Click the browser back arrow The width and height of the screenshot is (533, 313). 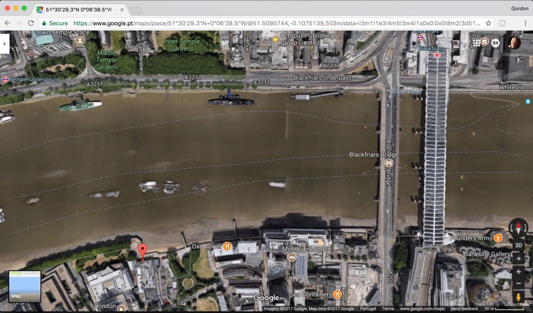(x=7, y=23)
